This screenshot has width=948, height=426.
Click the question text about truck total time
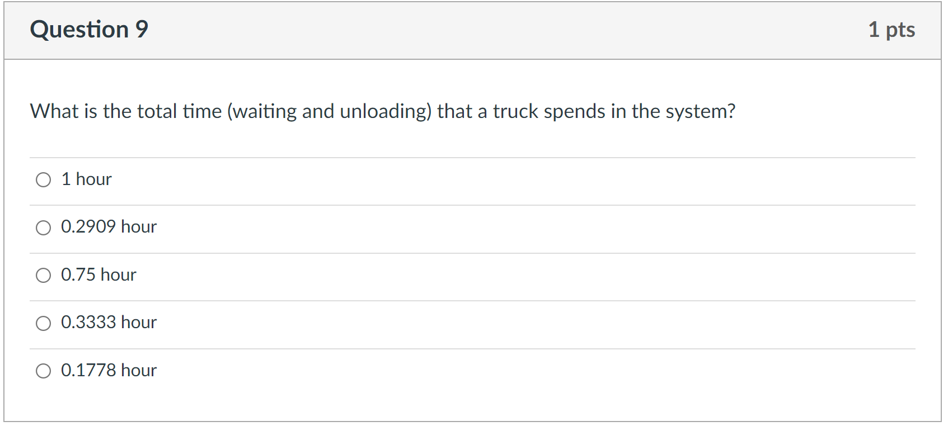[383, 111]
